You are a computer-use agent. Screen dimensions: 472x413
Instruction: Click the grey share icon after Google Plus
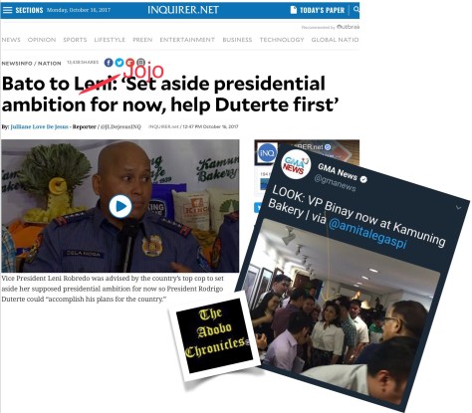click(140, 63)
